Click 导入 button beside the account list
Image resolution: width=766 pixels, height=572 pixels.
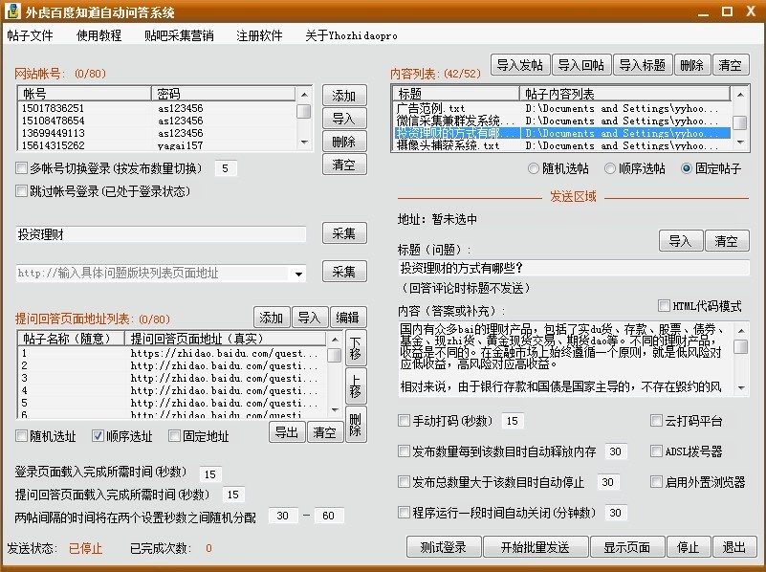[344, 119]
